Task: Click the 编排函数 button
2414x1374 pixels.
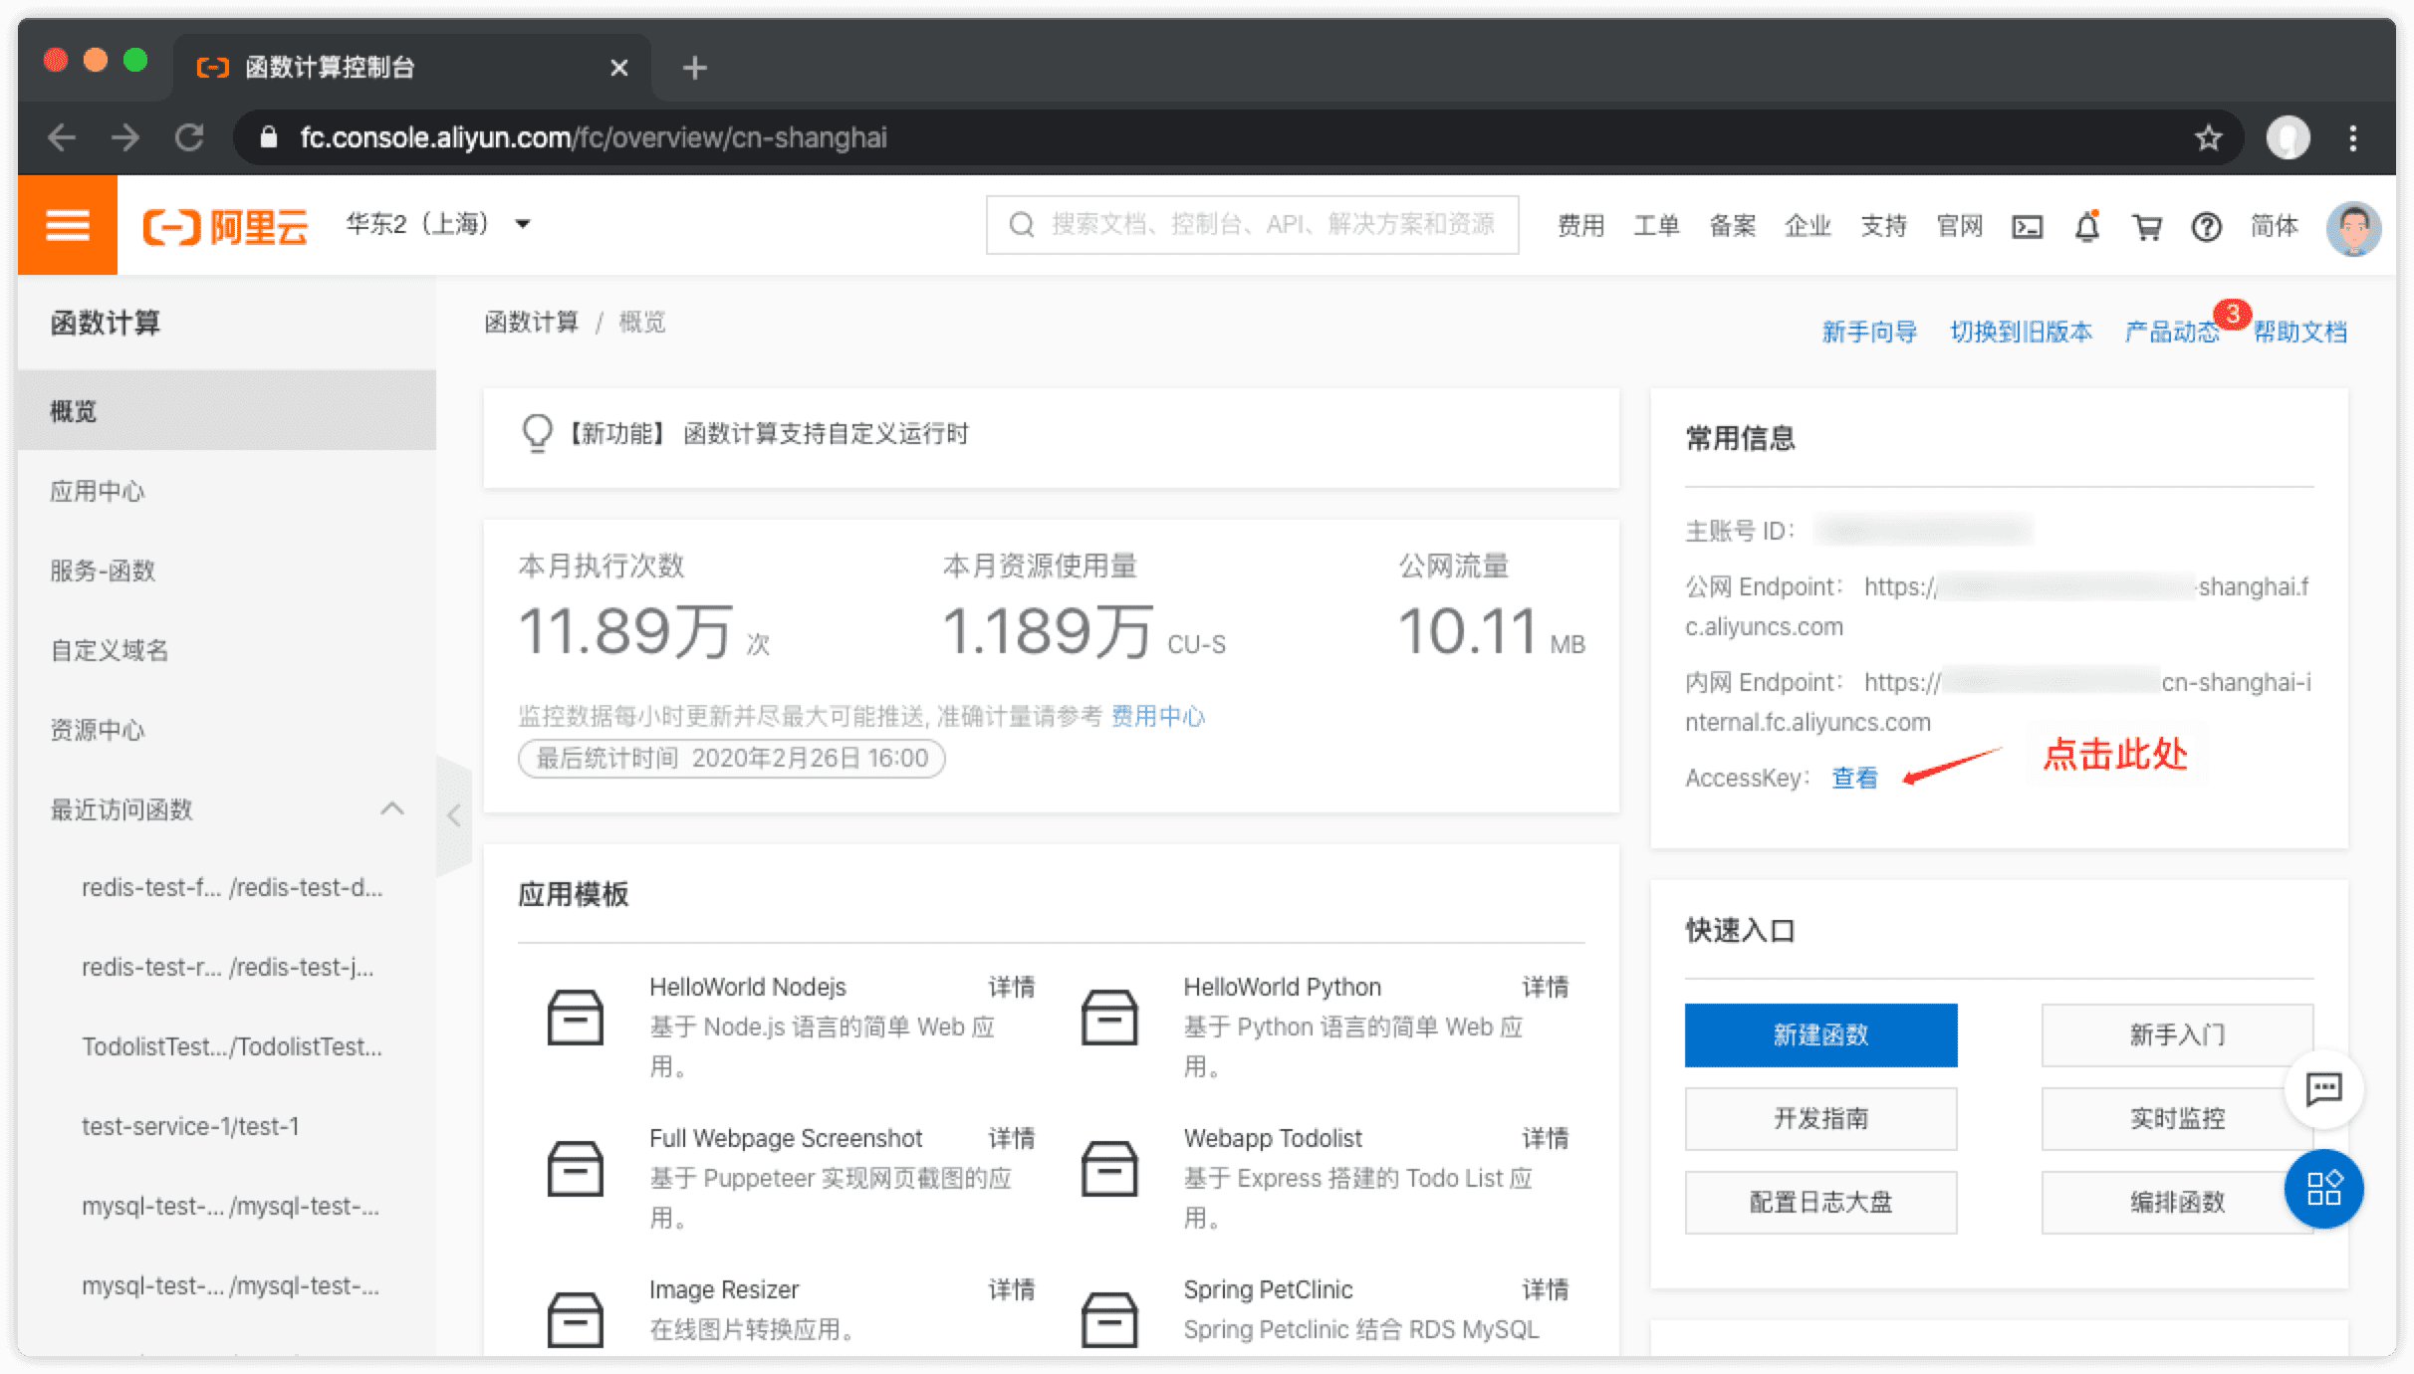Action: click(x=2177, y=1203)
